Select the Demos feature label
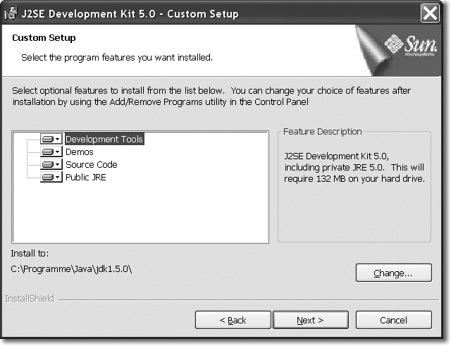The height and width of the screenshot is (346, 451). click(79, 152)
